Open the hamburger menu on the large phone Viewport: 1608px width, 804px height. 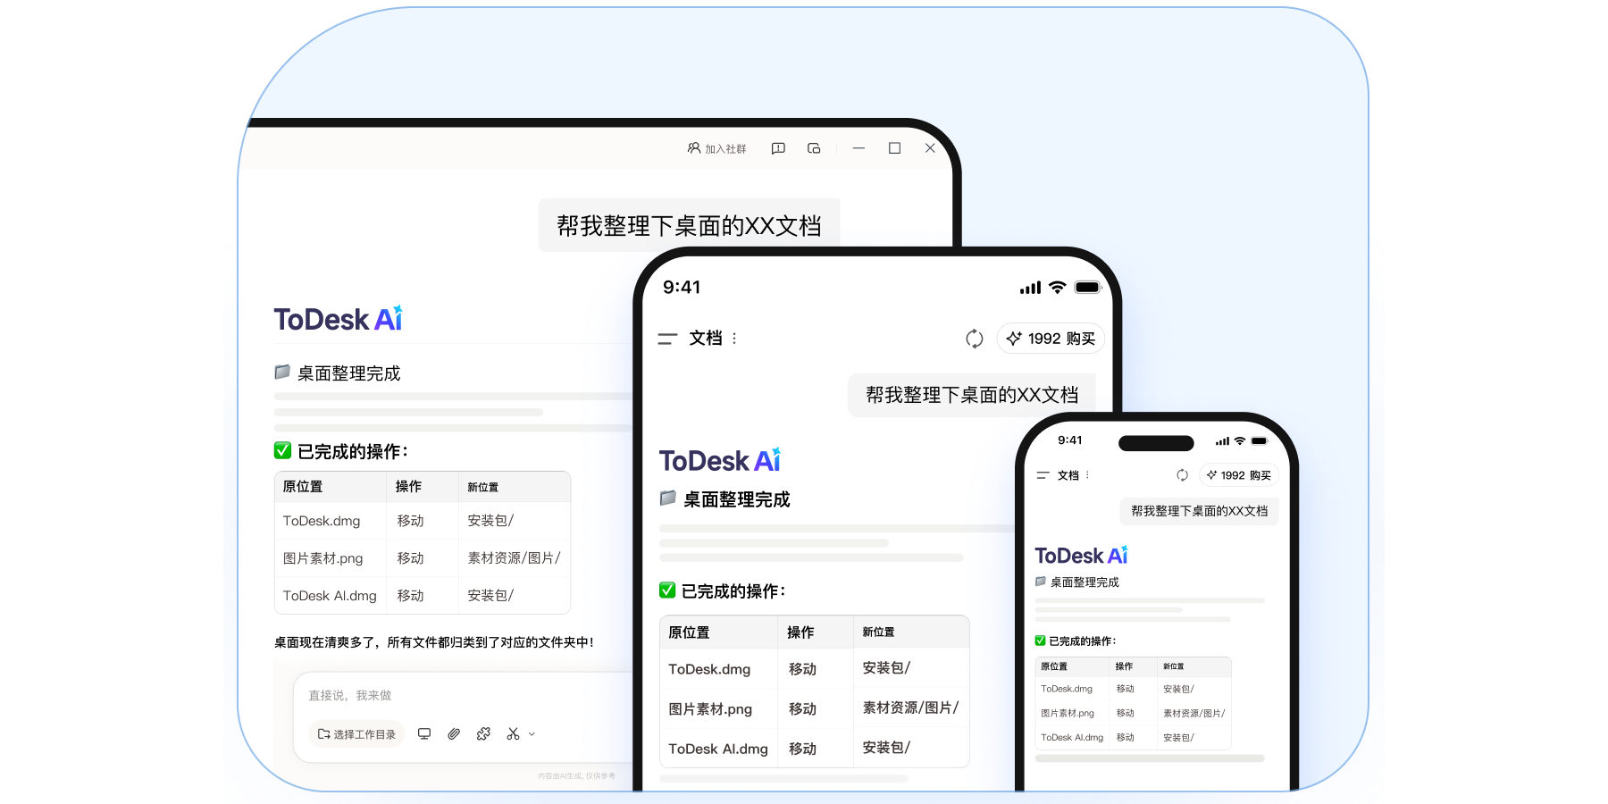667,339
